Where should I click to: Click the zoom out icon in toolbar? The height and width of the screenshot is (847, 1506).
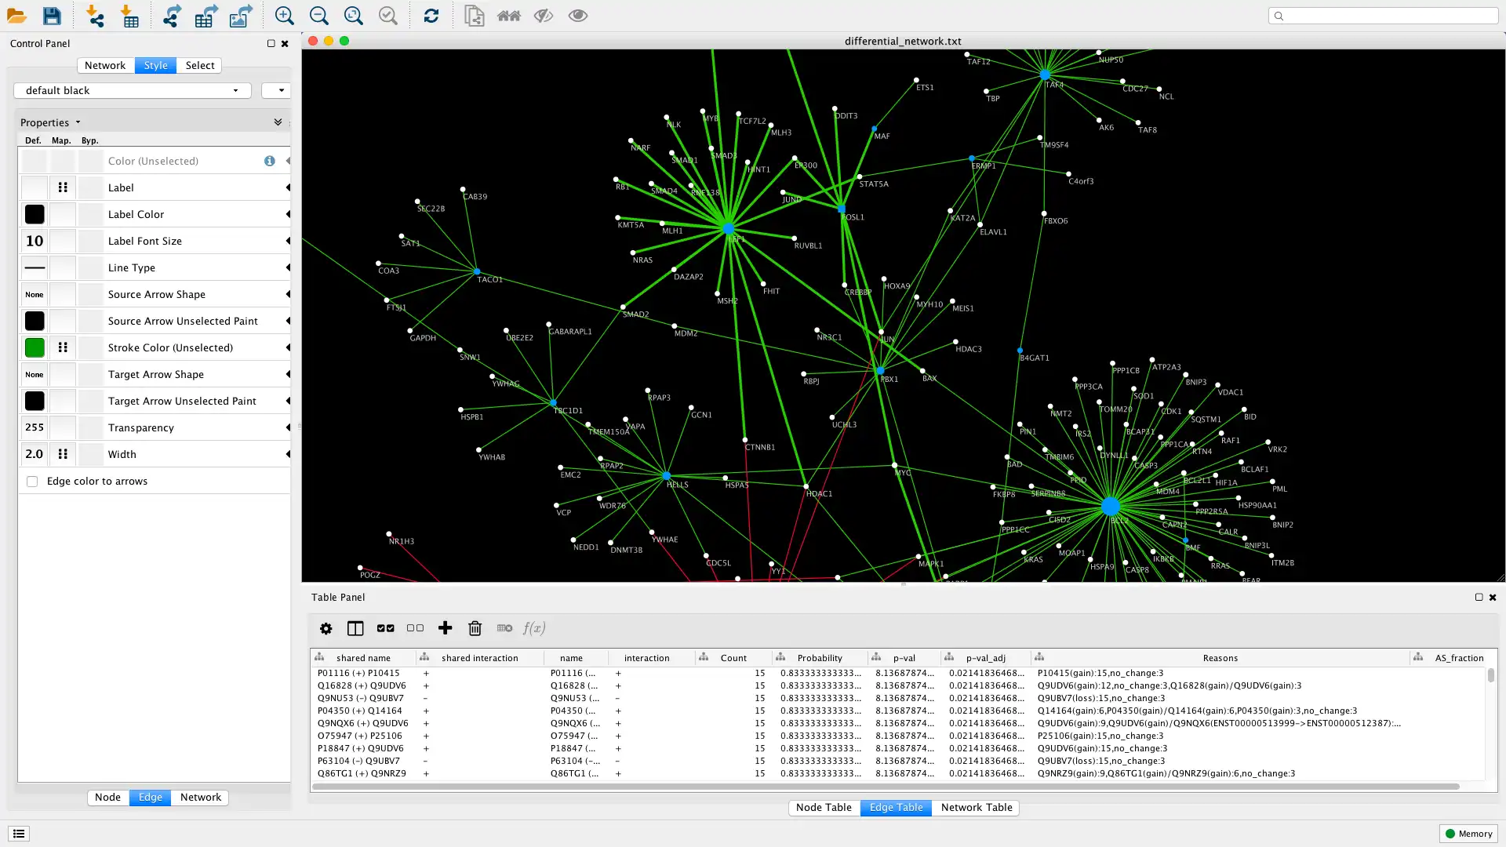318,16
